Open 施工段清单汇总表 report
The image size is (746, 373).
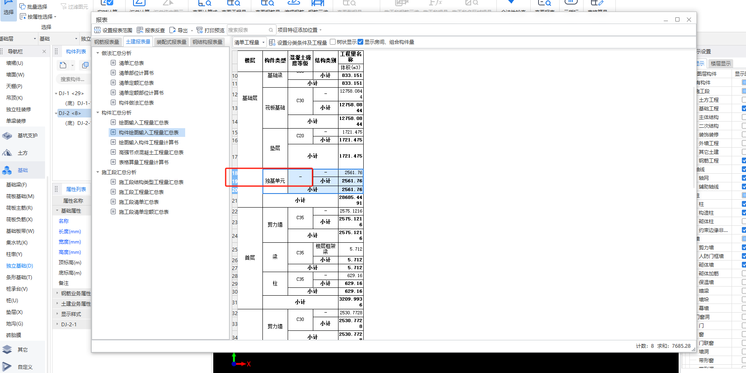pyautogui.click(x=139, y=202)
